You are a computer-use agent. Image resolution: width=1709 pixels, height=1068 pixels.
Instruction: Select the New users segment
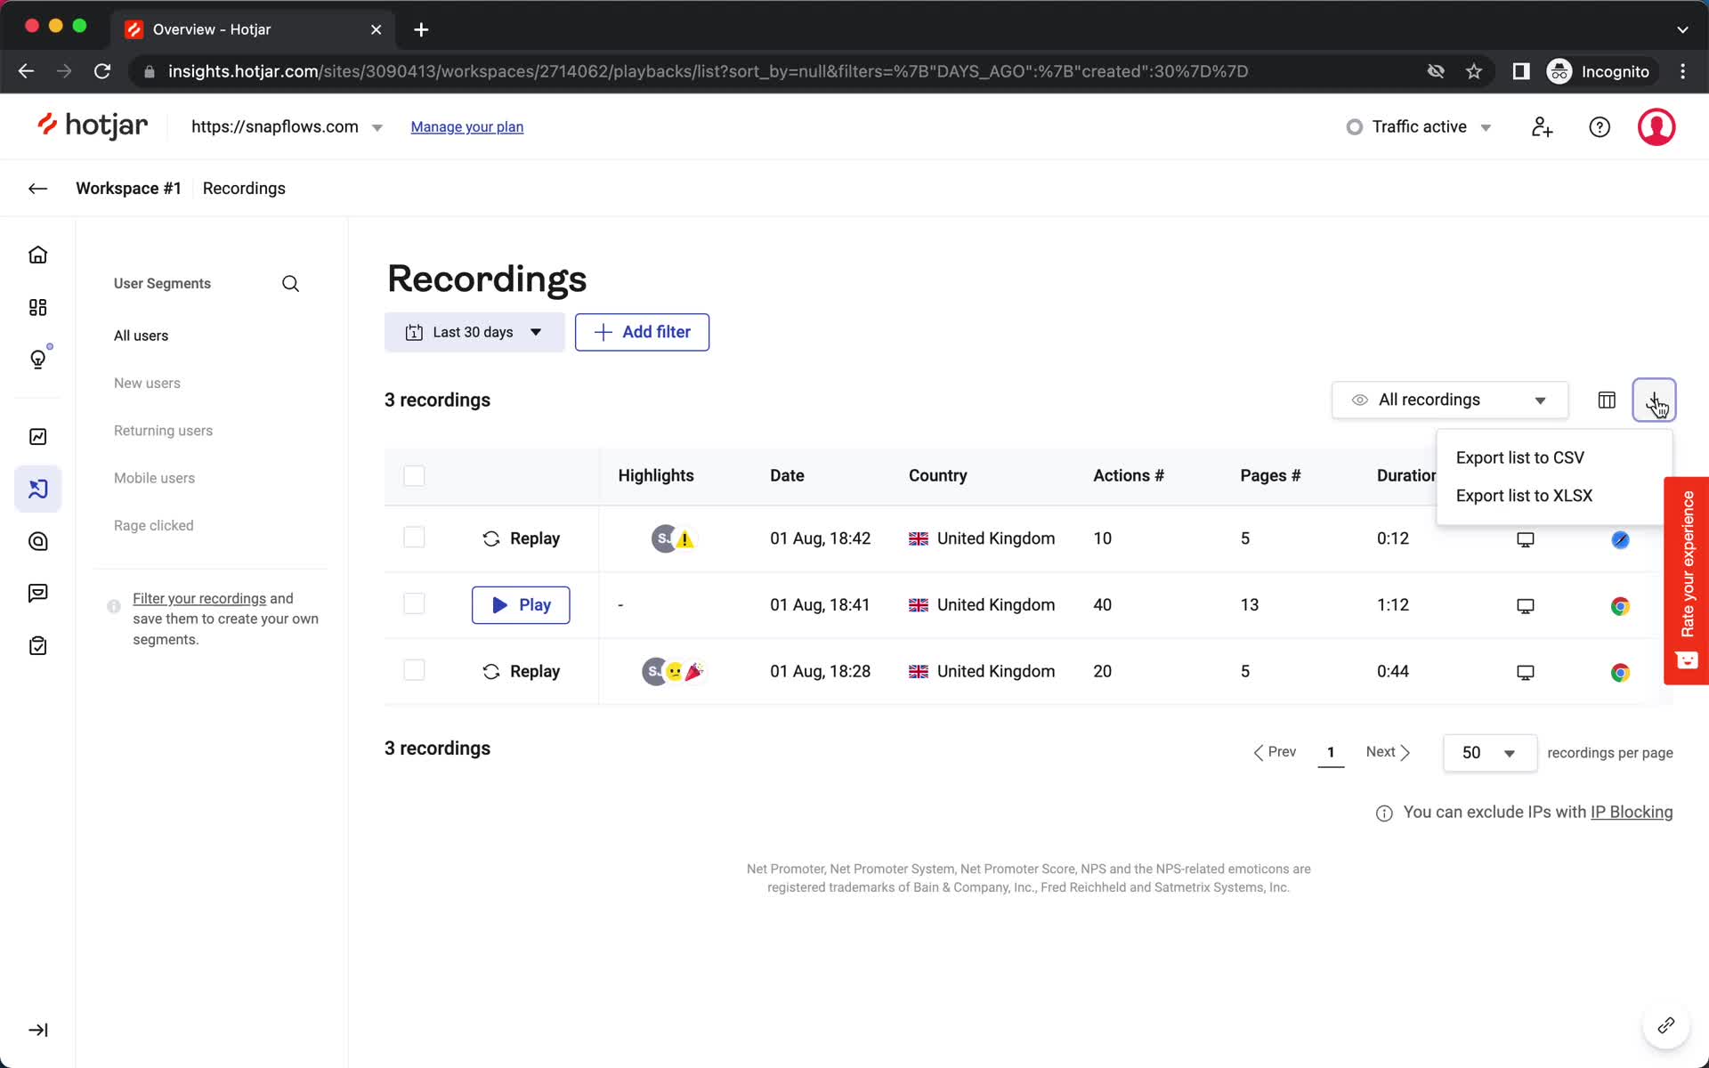(x=147, y=383)
